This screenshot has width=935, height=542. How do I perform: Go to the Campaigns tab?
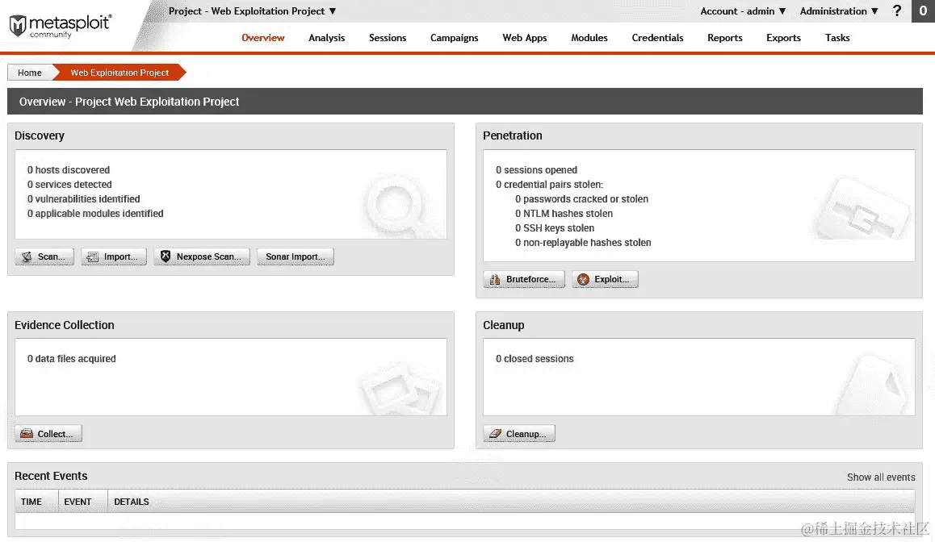(455, 38)
